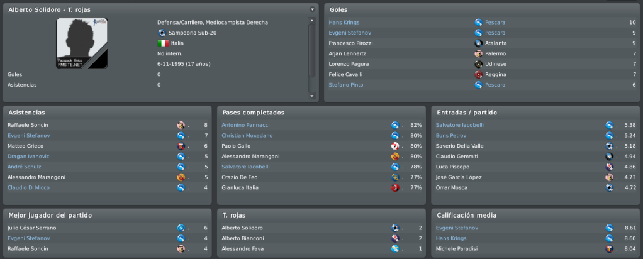This screenshot has width=643, height=259.
Task: Click scroll up arrow in player info
Action: click(311, 21)
